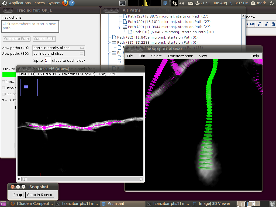Screen dimensions: 276x207
Task: Open Select menu in ImageJ 3D Viewer
Action: click(x=156, y=56)
